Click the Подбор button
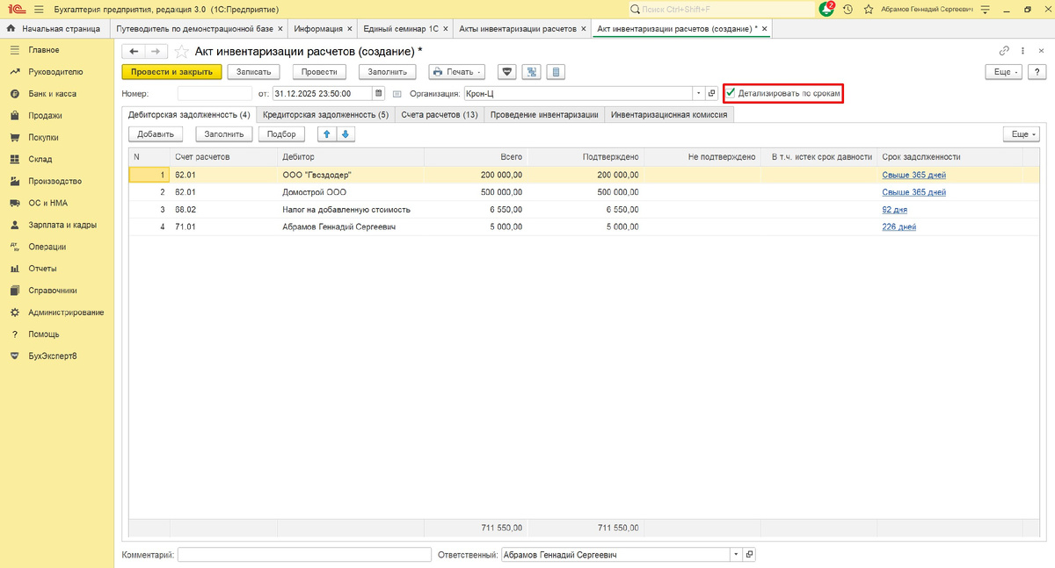This screenshot has width=1055, height=568. tap(282, 134)
